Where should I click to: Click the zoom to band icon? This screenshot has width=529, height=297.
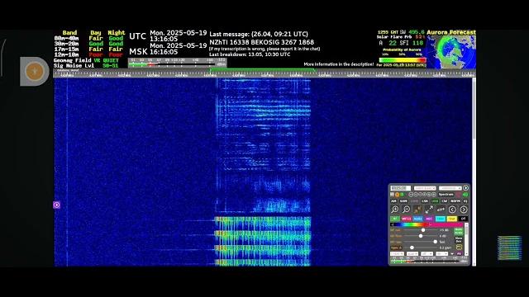click(417, 210)
